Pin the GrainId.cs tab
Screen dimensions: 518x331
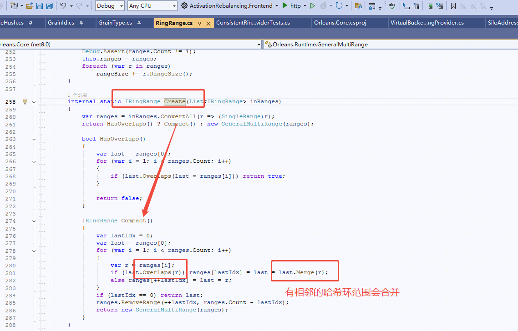(x=81, y=23)
